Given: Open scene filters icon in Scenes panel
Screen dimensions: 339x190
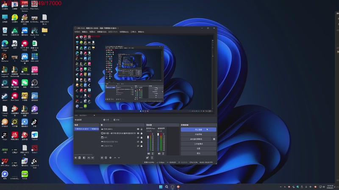Looking at the screenshot, I should pyautogui.click(x=84, y=157).
